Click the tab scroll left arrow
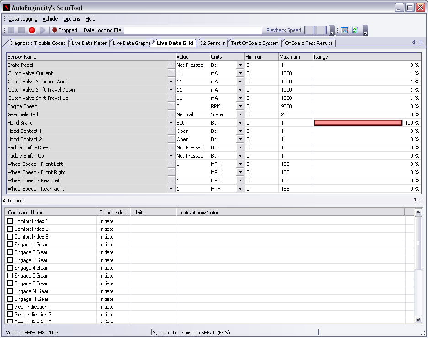The height and width of the screenshot is (338, 428). click(x=414, y=43)
